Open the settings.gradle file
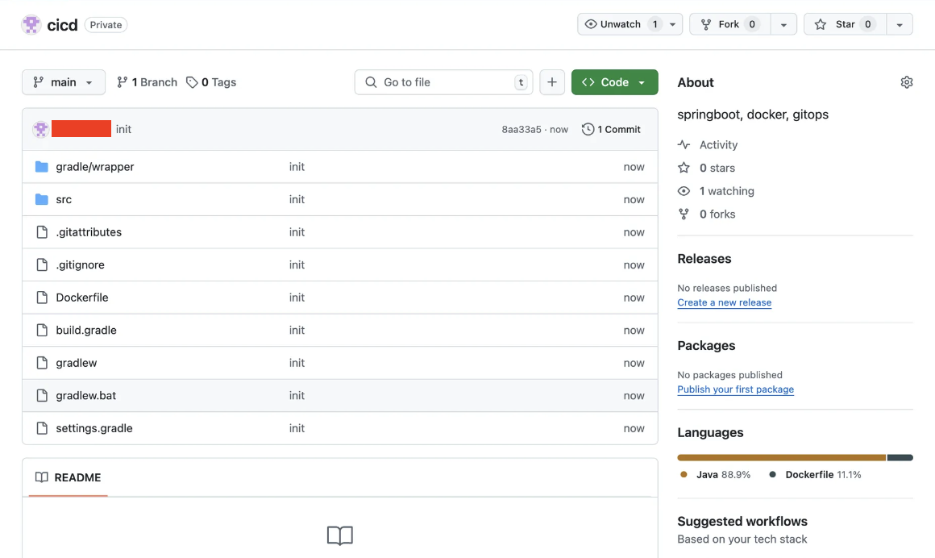 94,428
